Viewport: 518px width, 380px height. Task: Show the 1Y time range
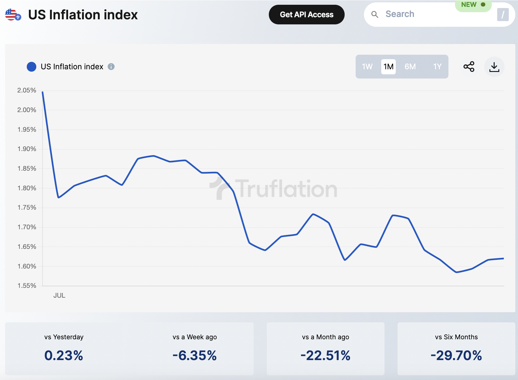click(x=437, y=67)
